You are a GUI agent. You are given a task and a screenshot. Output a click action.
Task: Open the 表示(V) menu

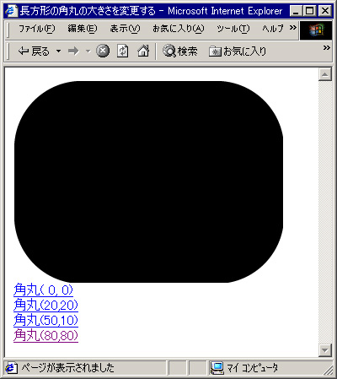[125, 29]
